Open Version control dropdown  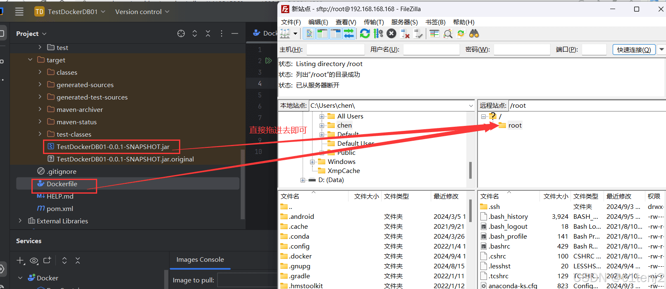pos(142,12)
